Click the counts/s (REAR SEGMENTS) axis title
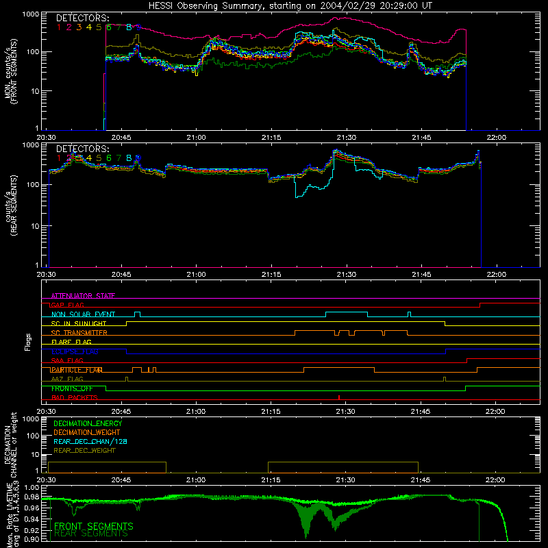This screenshot has width=548, height=548. click(10, 206)
